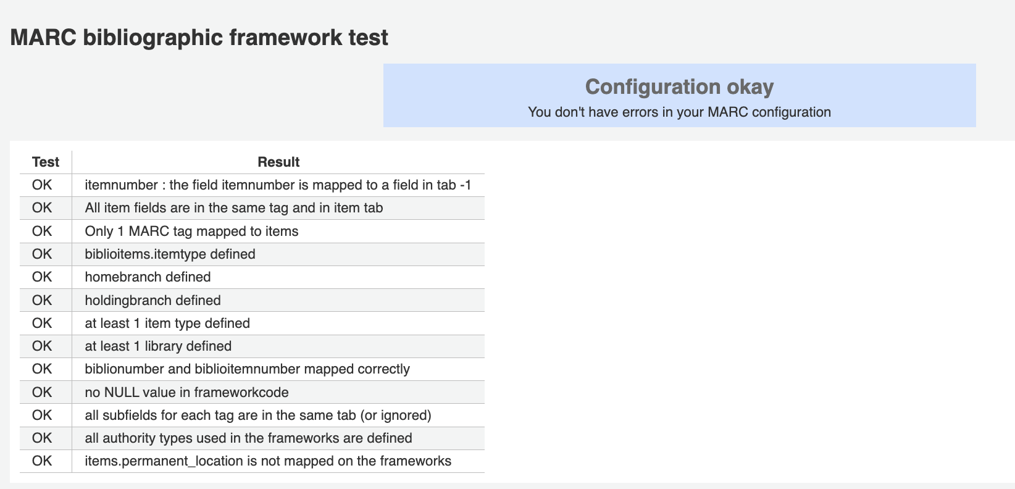
Task: Click 'all subfields for each tag' result text
Action: tap(257, 416)
